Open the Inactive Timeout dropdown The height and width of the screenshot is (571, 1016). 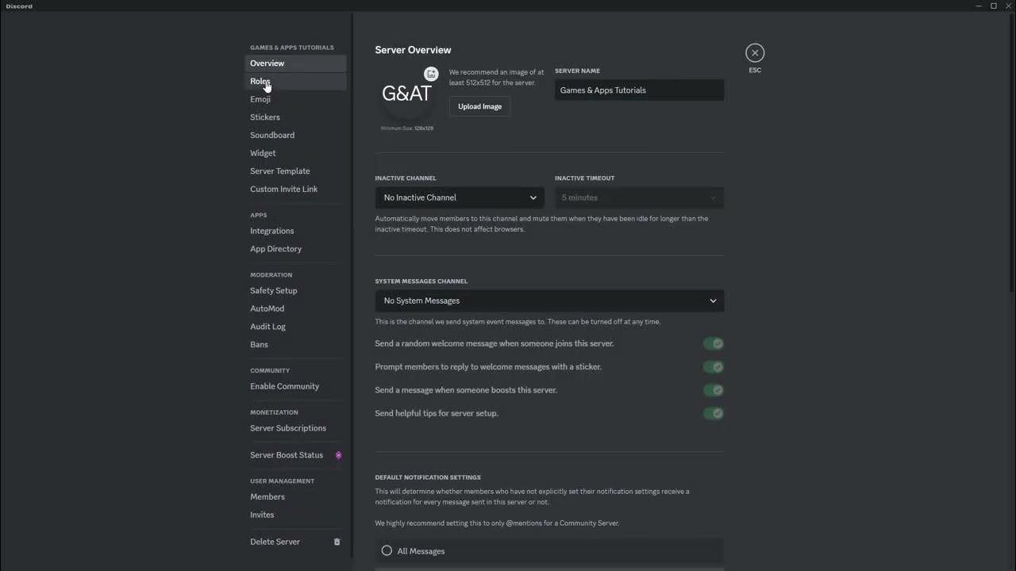639,197
